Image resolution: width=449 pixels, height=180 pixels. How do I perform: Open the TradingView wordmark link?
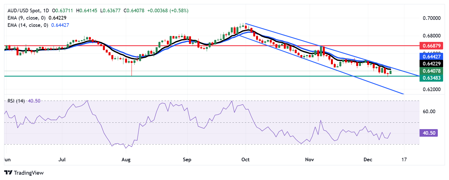coord(29,173)
